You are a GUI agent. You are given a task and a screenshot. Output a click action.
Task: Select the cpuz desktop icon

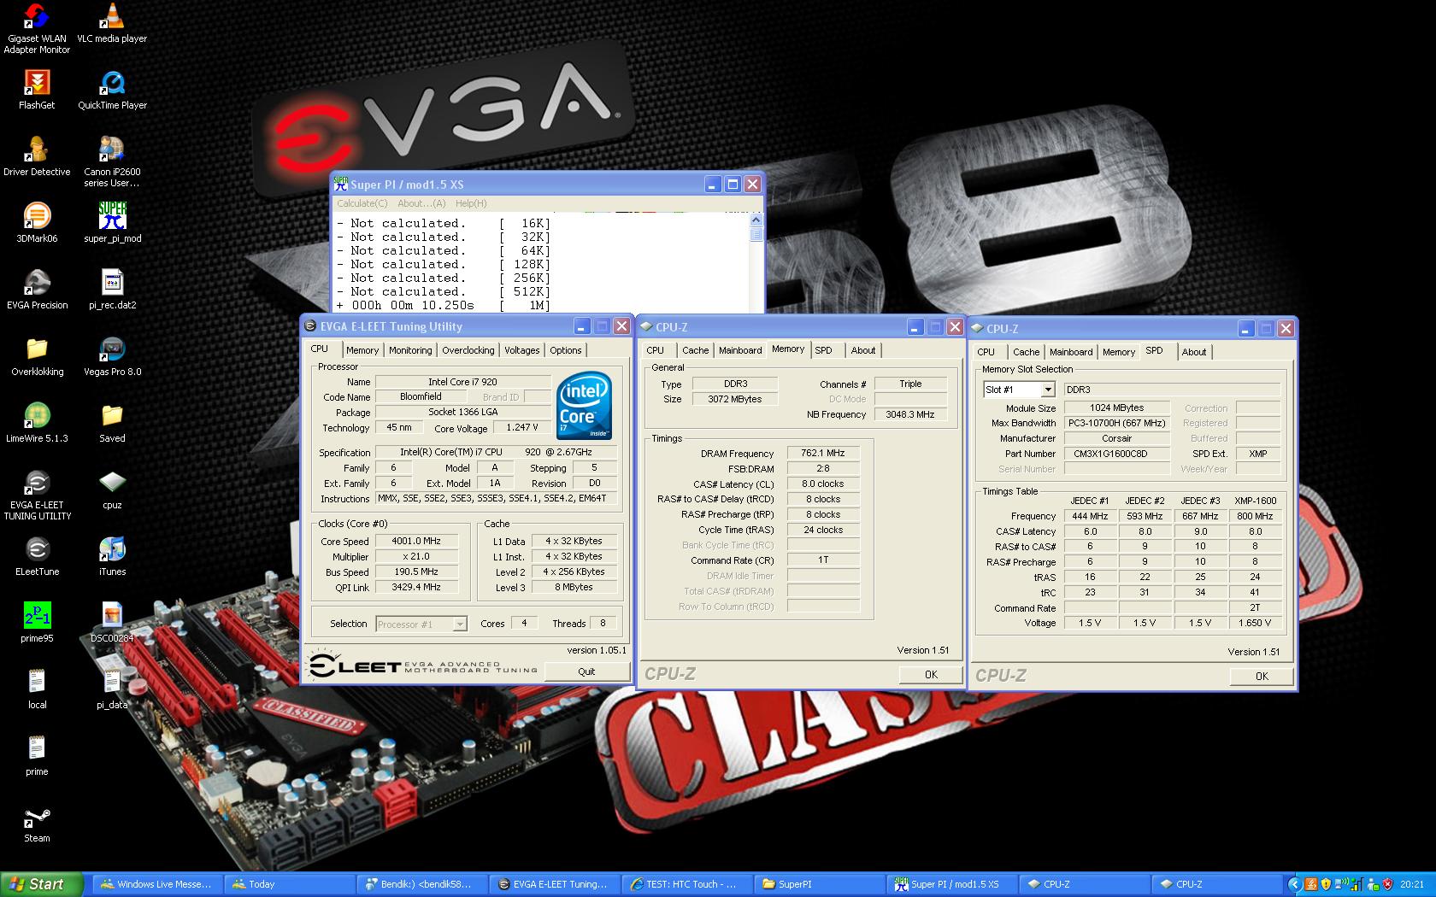point(112,490)
